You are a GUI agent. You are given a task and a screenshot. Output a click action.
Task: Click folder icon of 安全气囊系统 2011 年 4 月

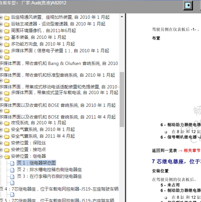7,137
